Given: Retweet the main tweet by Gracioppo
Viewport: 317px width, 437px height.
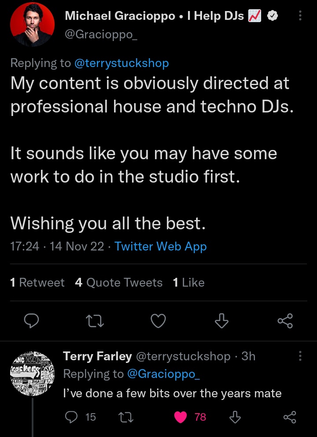Looking at the screenshot, I should [x=95, y=322].
